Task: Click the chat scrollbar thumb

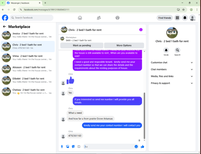Action: coord(144,115)
